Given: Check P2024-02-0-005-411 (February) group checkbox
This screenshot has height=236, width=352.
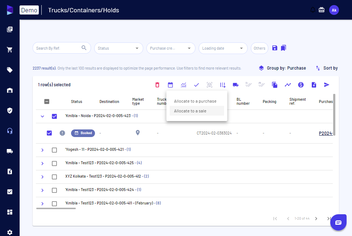Looking at the screenshot, I should click(54, 204).
